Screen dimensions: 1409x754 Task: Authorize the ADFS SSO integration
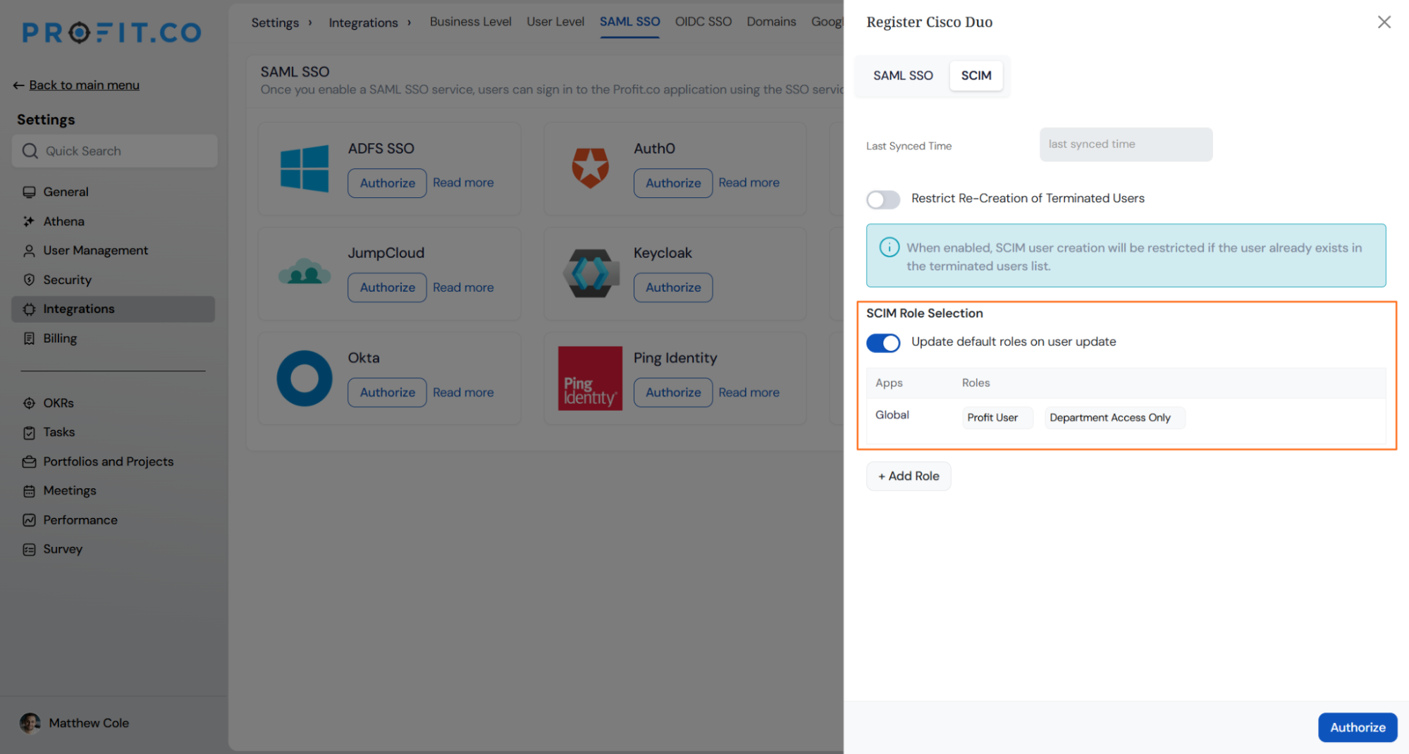[x=387, y=183]
